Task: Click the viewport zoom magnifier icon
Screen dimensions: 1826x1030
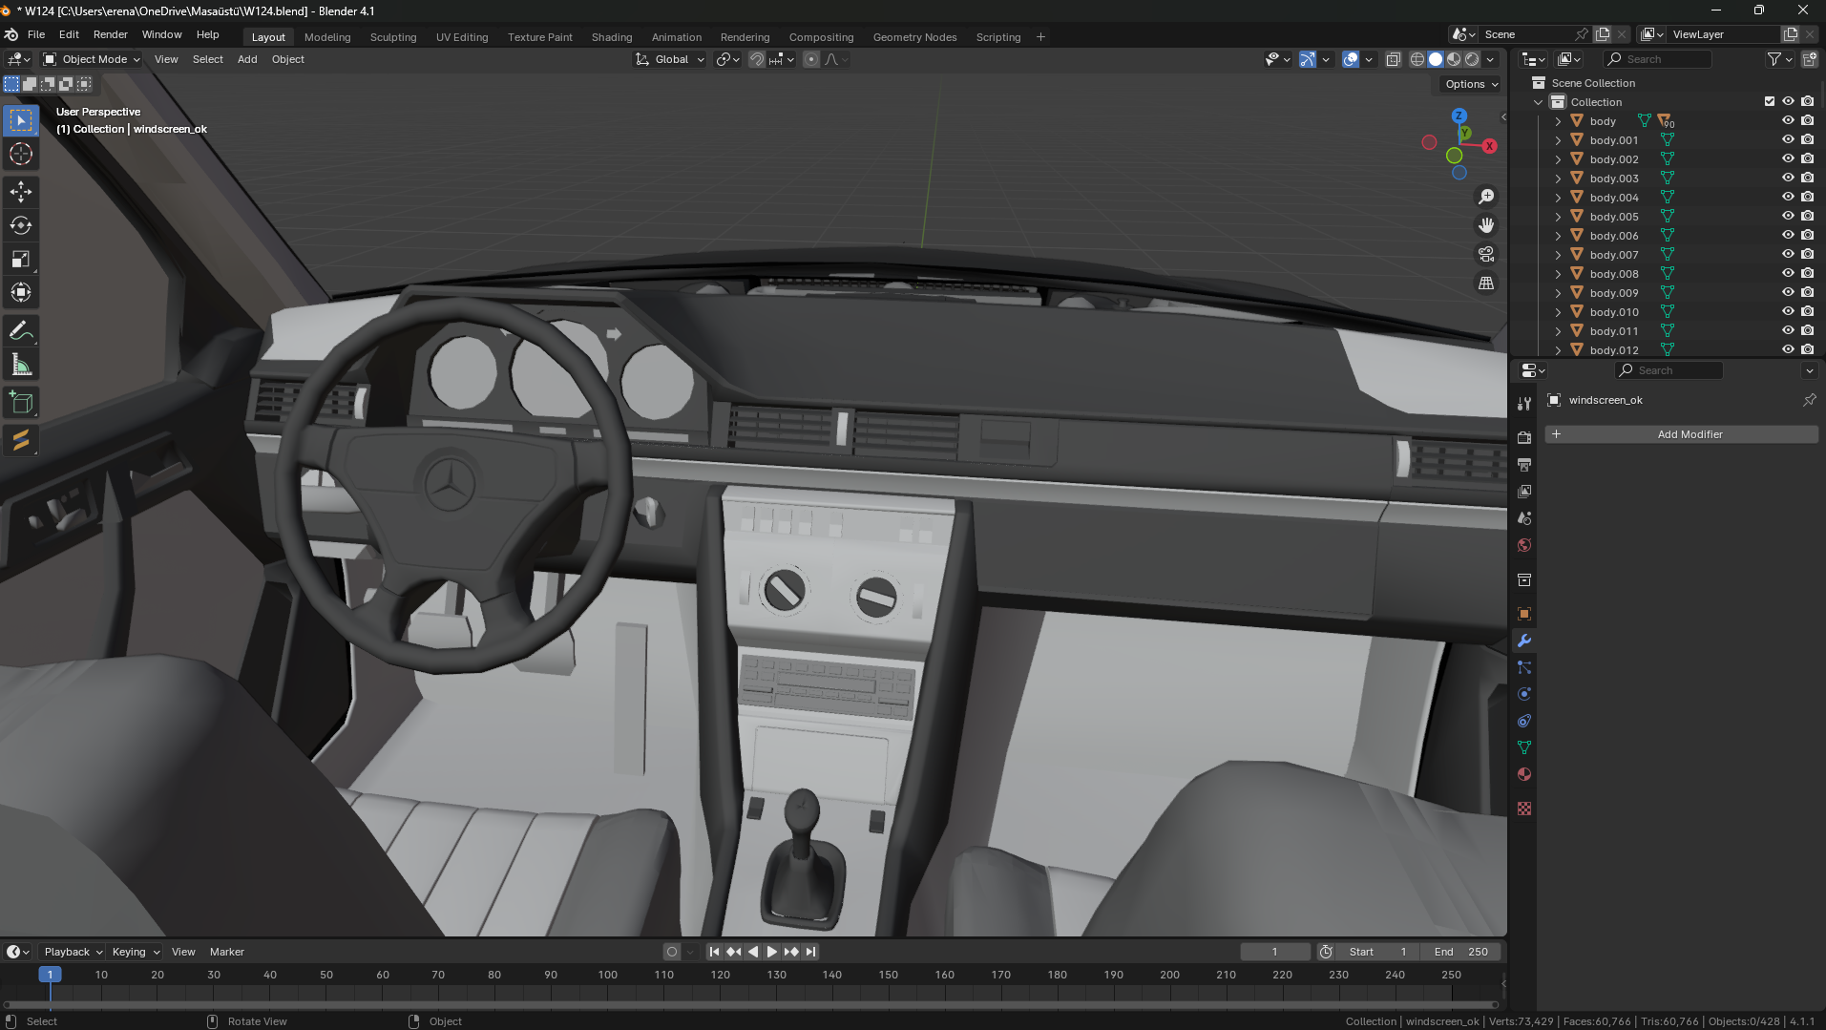Action: 1486,197
